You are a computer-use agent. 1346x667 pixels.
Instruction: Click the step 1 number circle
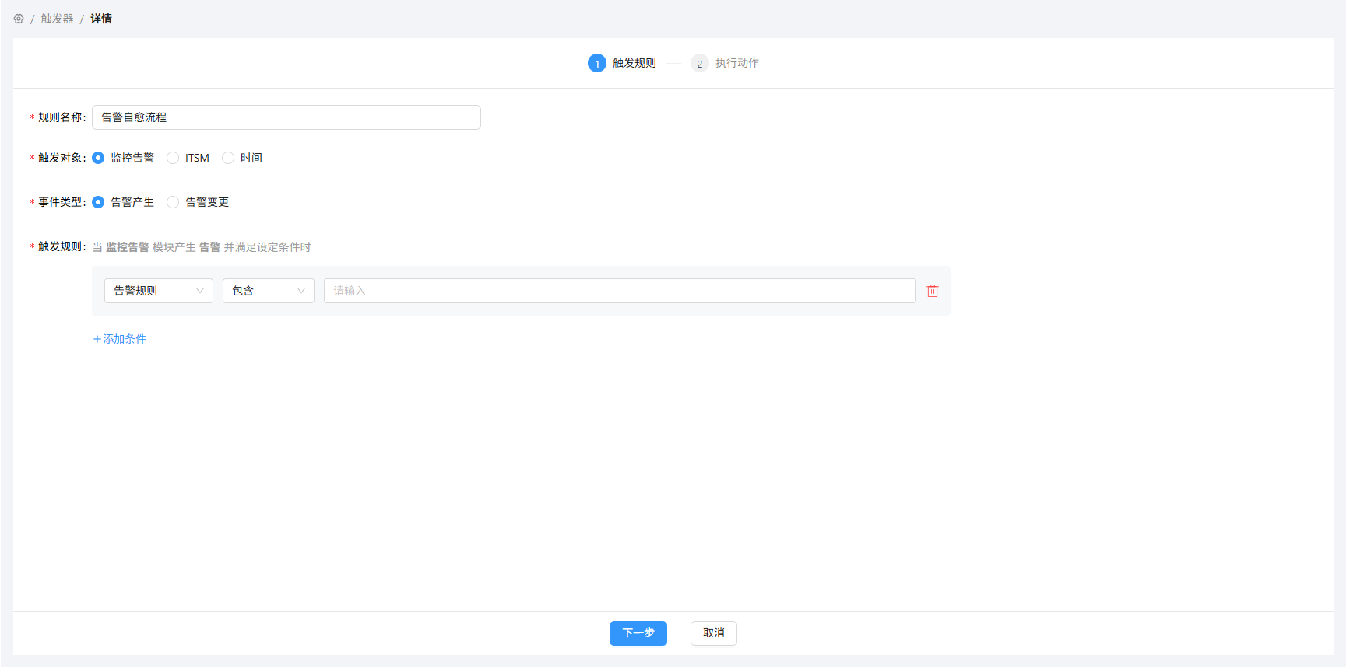pos(596,64)
